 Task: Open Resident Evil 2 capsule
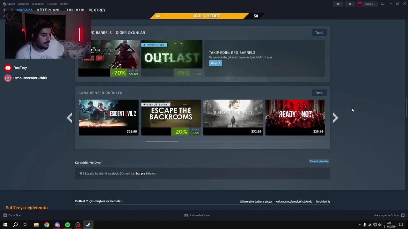[109, 117]
